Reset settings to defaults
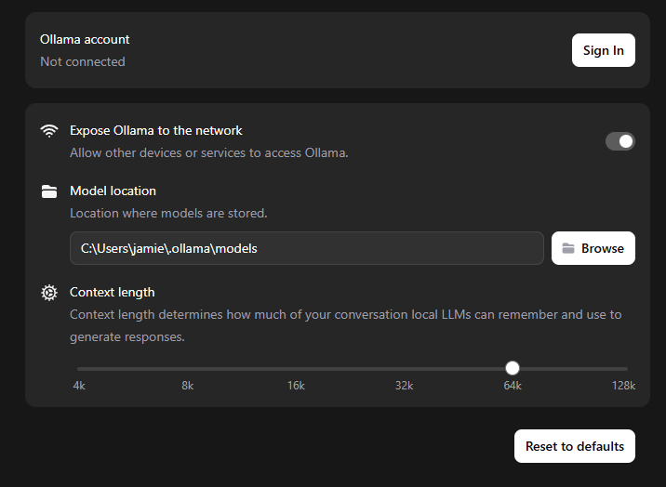This screenshot has height=487, width=666. click(574, 446)
